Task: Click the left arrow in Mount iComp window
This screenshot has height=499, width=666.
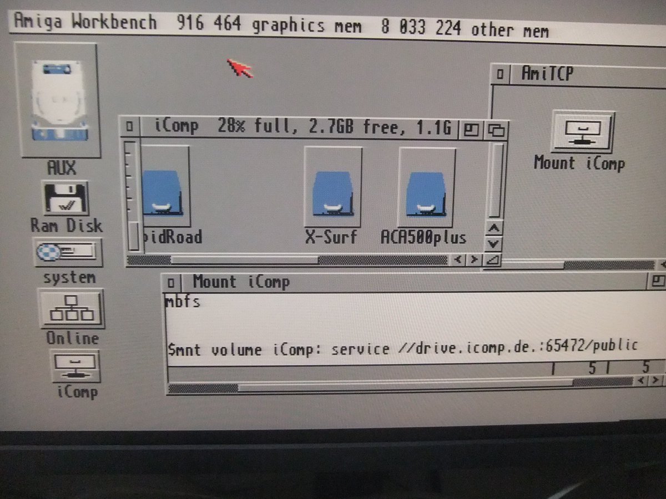Action: tap(642, 380)
